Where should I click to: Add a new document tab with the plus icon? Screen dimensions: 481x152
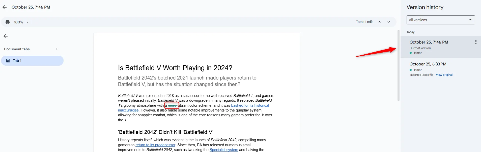click(x=57, y=49)
